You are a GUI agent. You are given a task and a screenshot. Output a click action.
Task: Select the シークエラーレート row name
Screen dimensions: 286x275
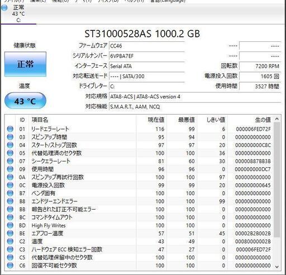51,161
